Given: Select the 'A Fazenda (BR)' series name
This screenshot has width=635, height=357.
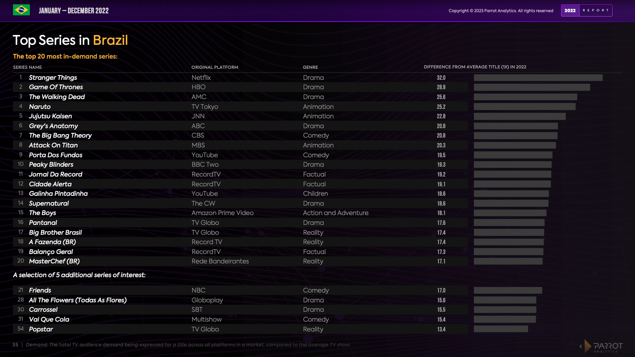Looking at the screenshot, I should click(52, 242).
